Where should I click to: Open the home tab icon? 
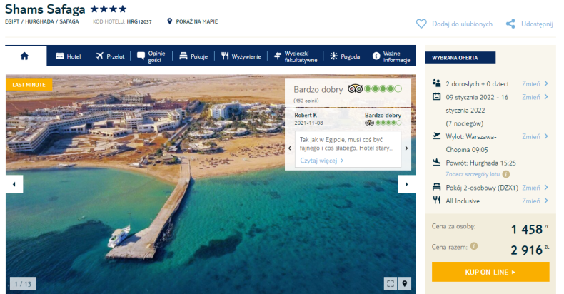(24, 56)
